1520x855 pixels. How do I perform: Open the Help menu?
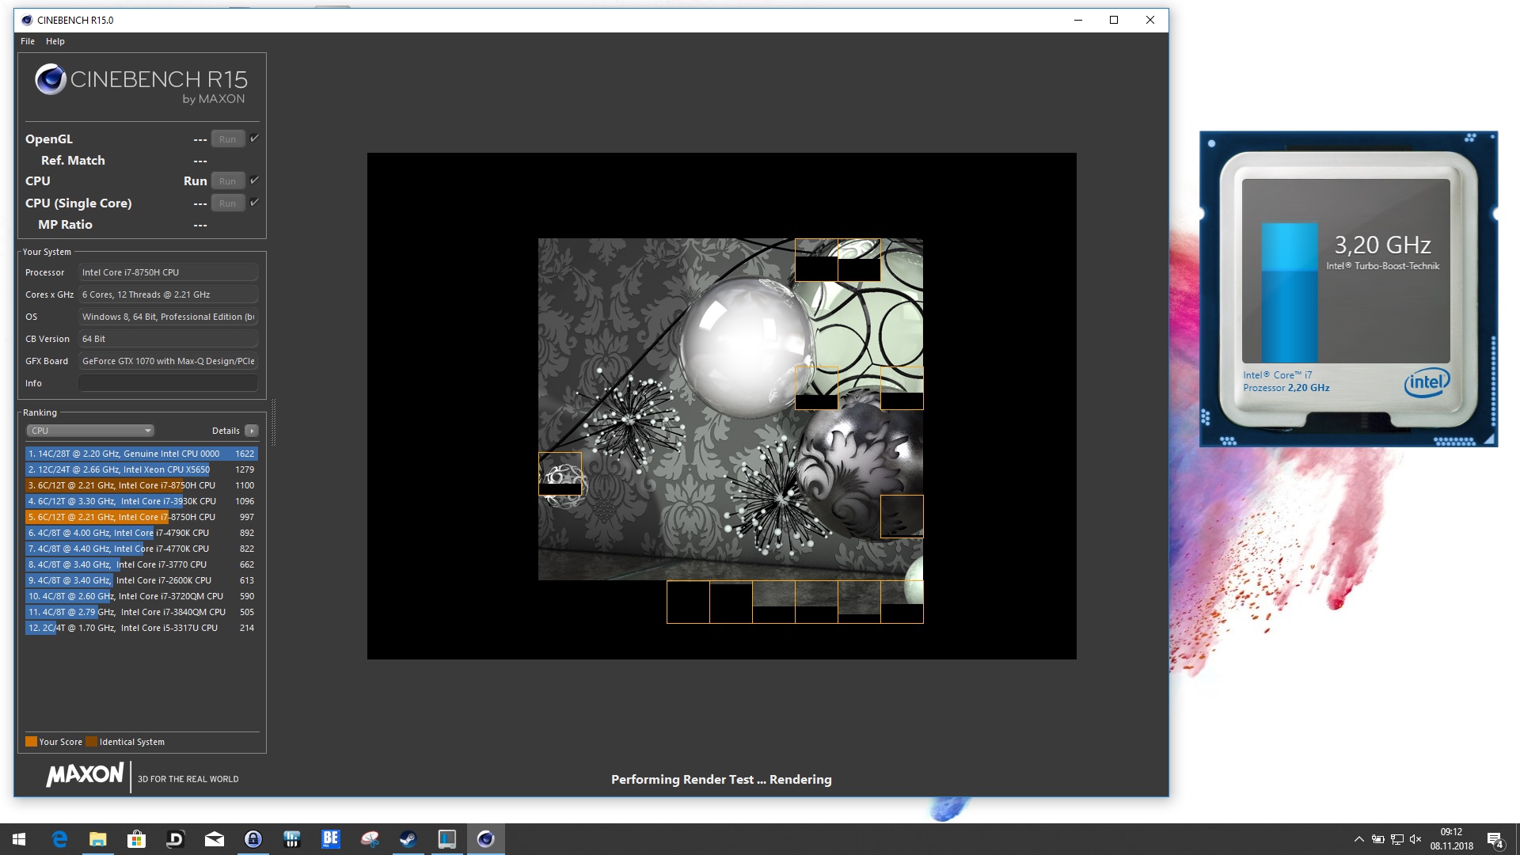55,41
